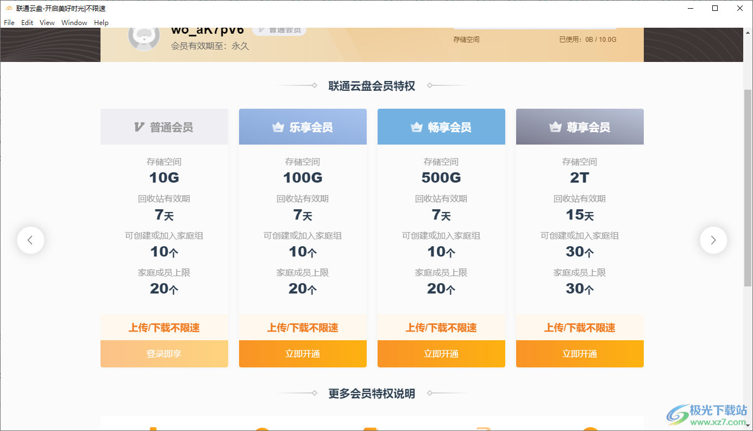Click the 会员有效期至：永久 text

tap(210, 46)
